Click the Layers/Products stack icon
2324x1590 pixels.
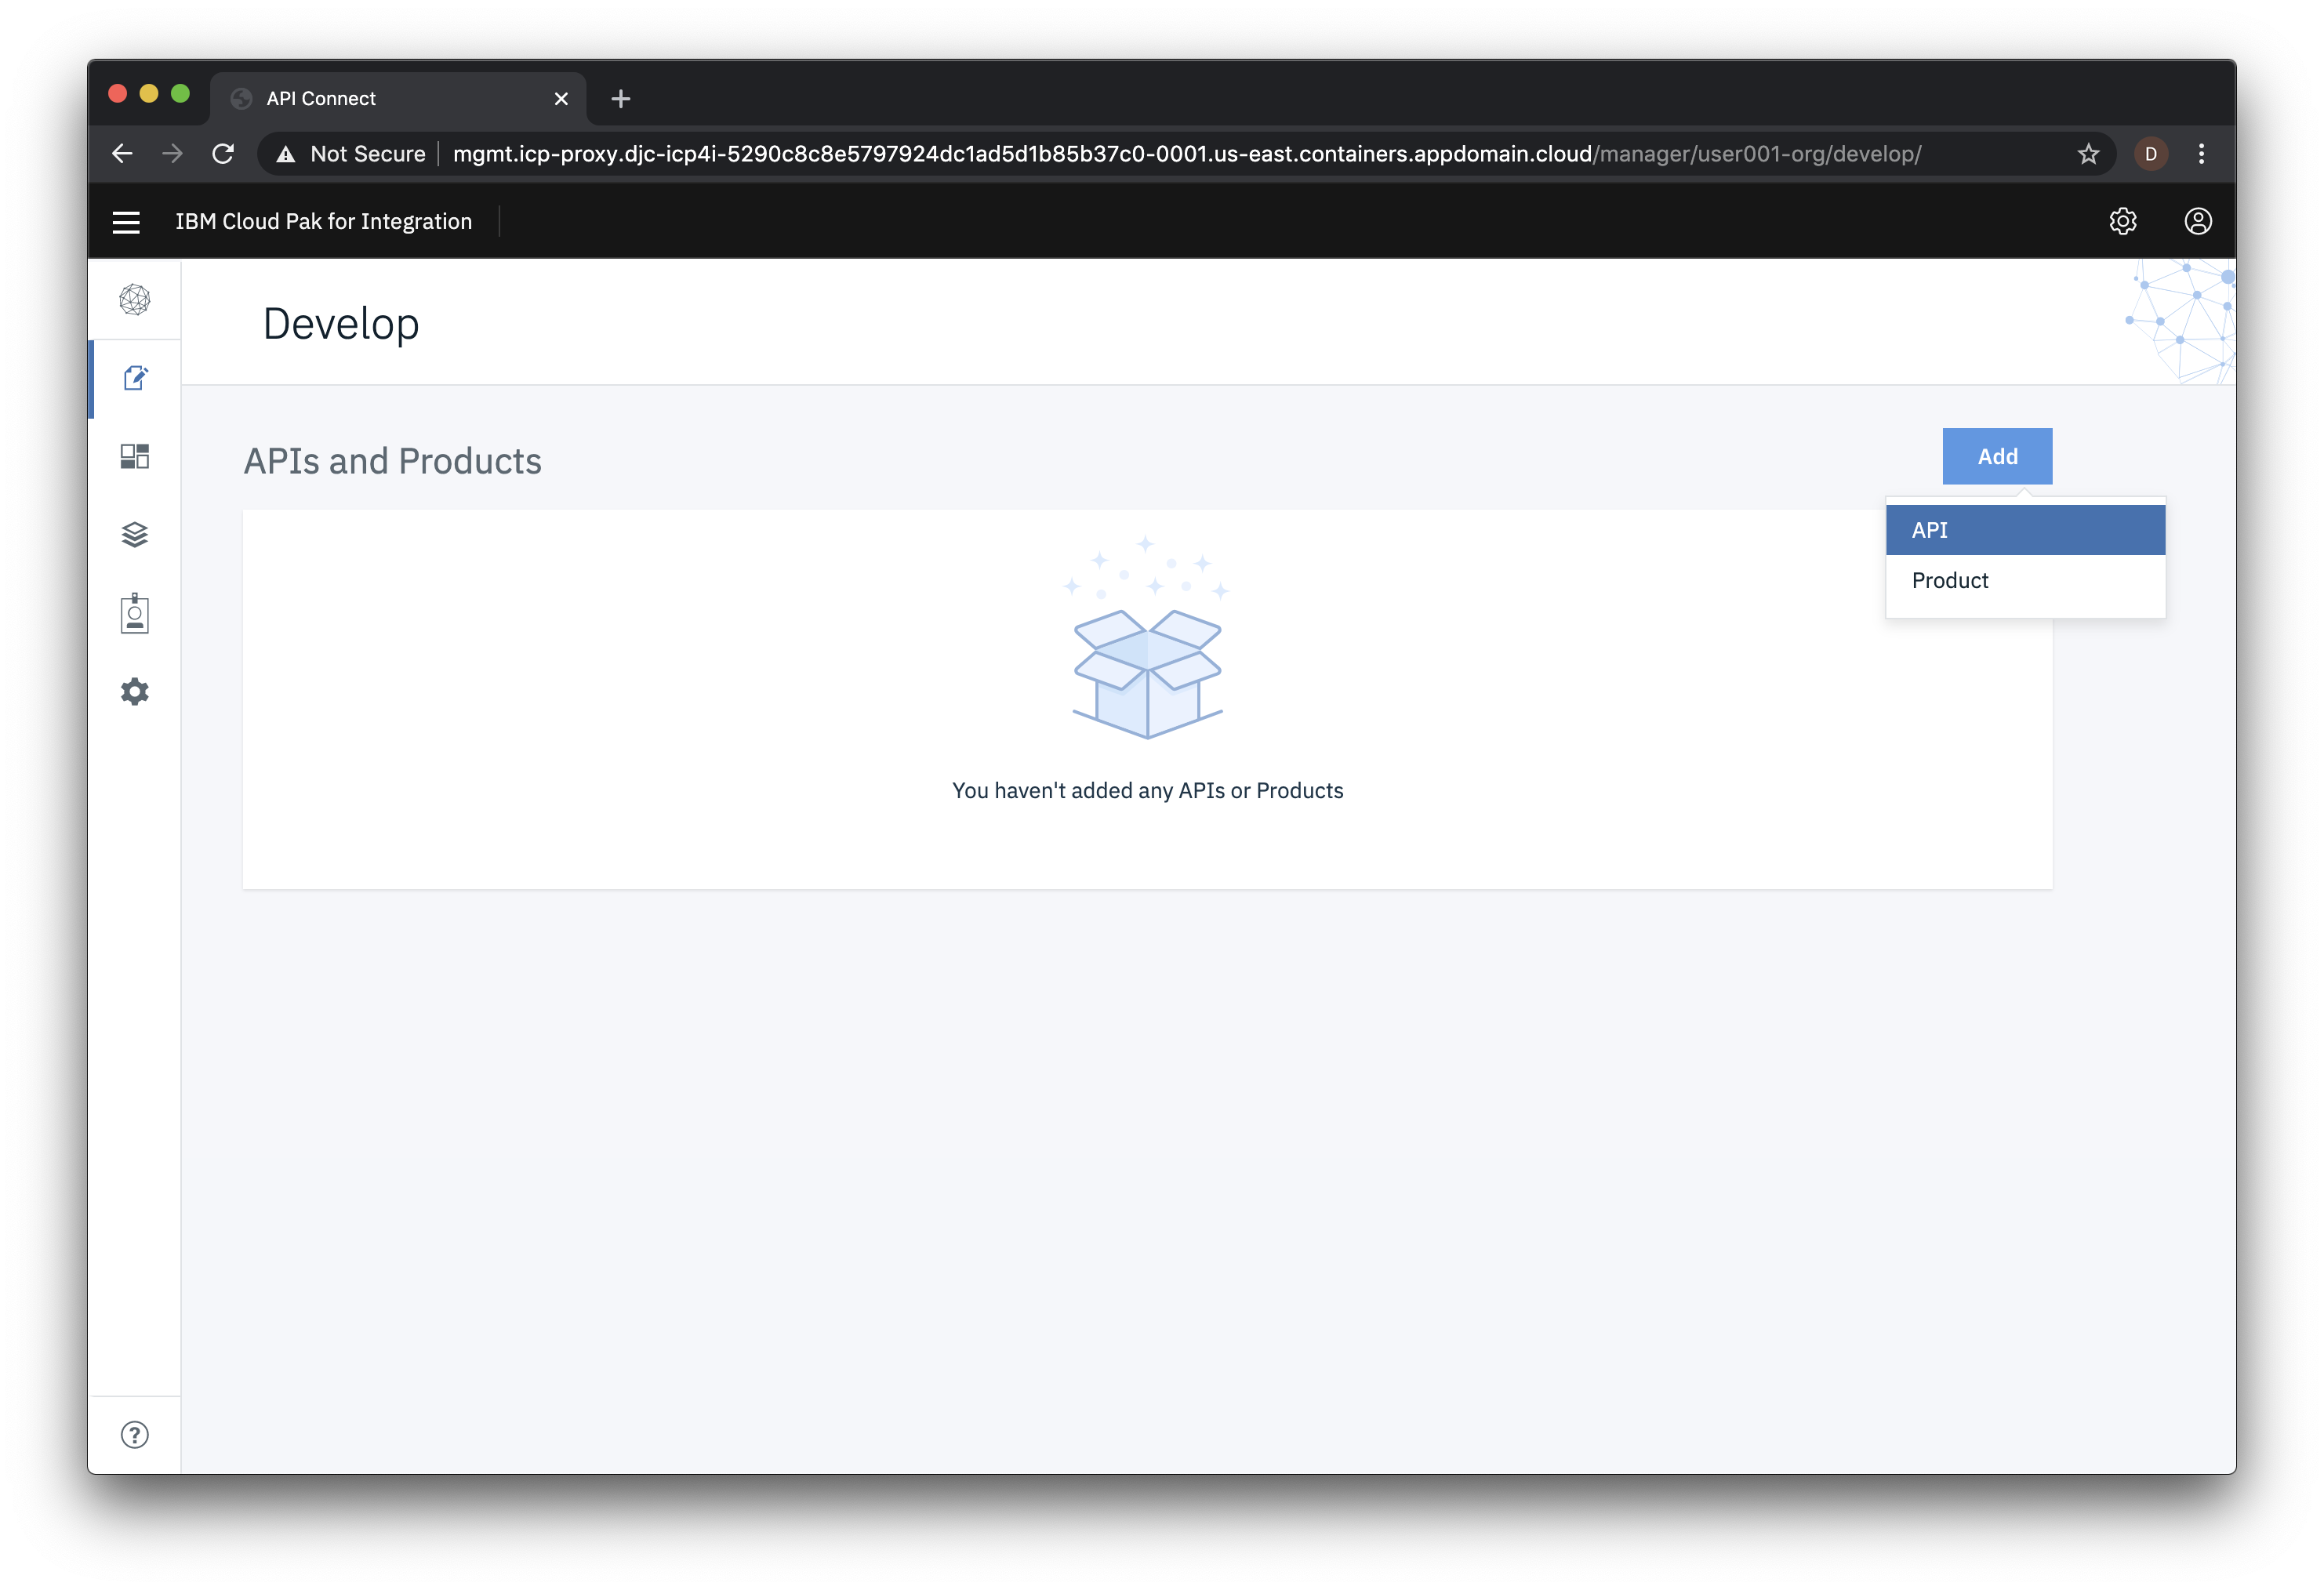pos(134,534)
